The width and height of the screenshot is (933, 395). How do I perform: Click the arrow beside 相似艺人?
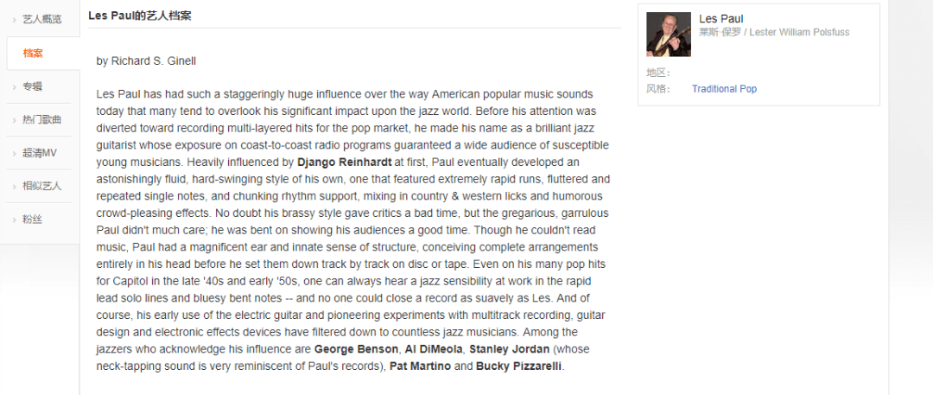tap(15, 187)
